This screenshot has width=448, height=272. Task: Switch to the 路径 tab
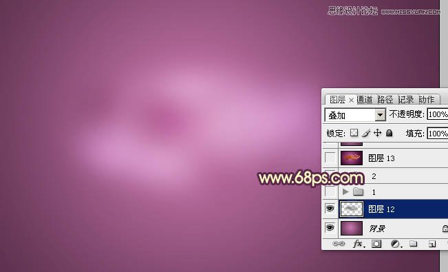tap(385, 100)
